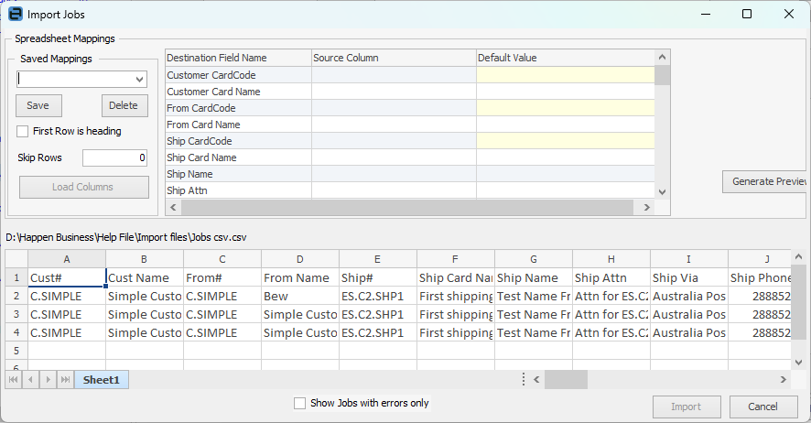Click the Cancel button

click(x=763, y=407)
